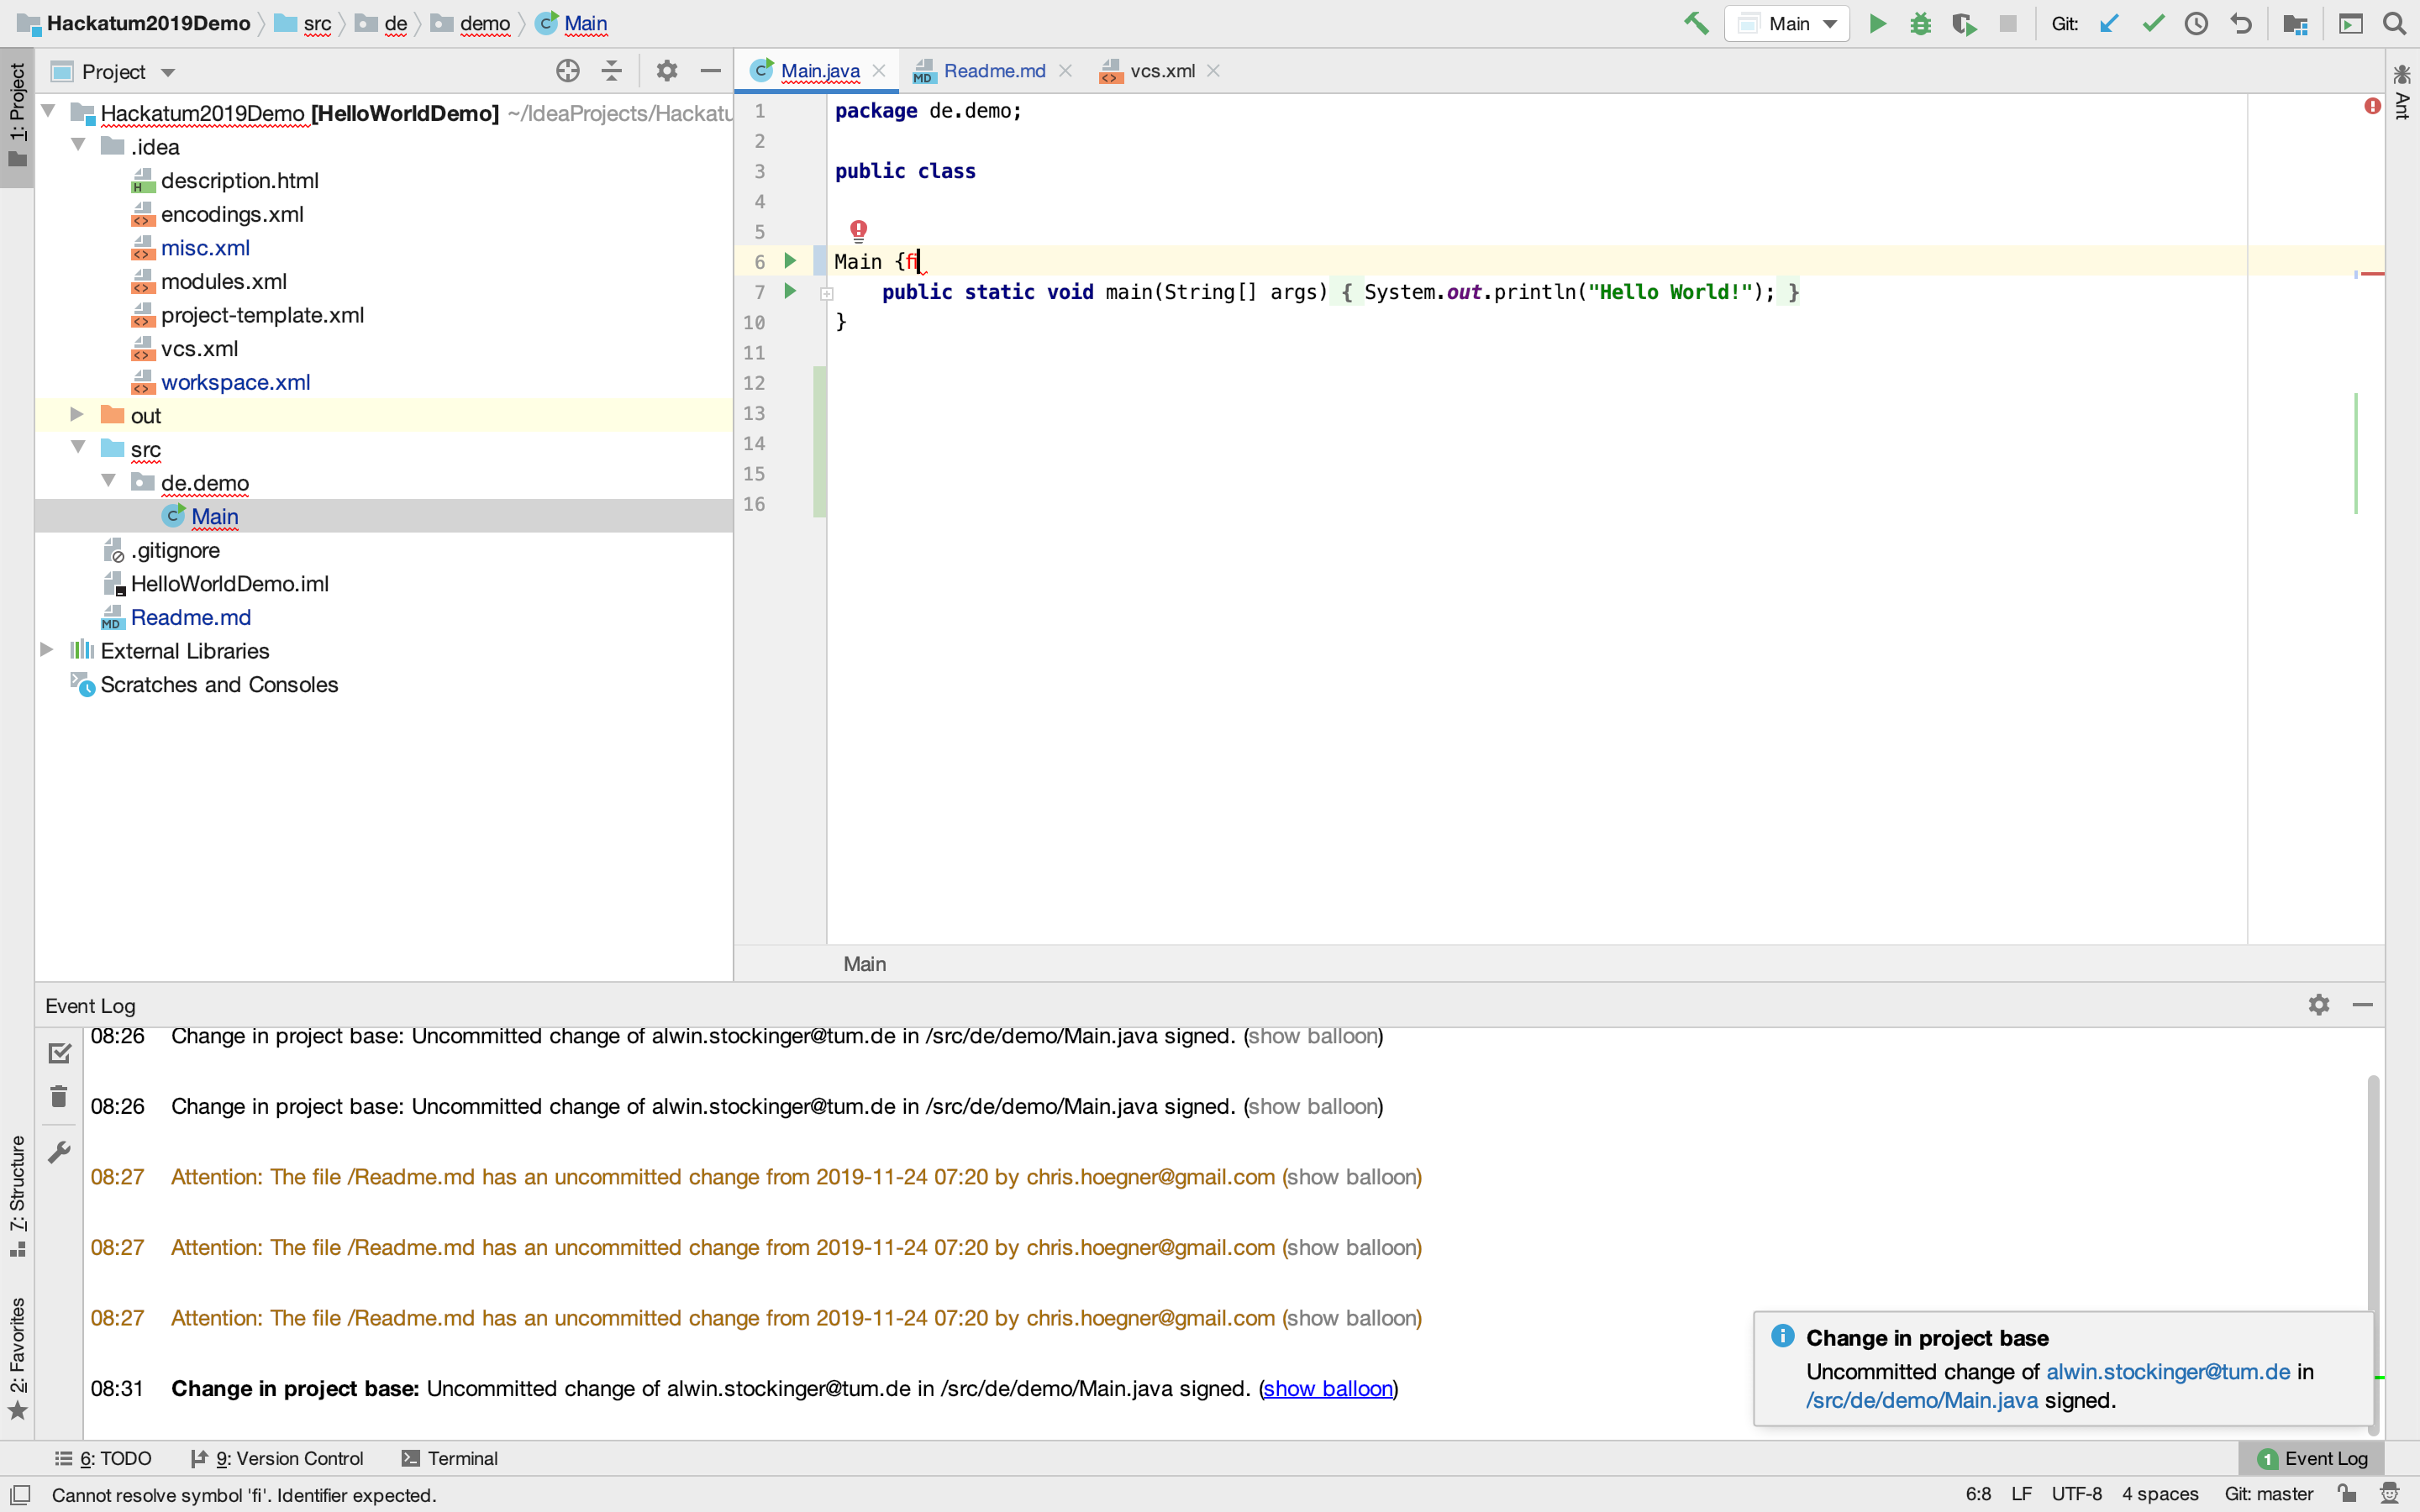This screenshot has height=1512, width=2420.
Task: Open the Main run configuration dropdown
Action: [1788, 23]
